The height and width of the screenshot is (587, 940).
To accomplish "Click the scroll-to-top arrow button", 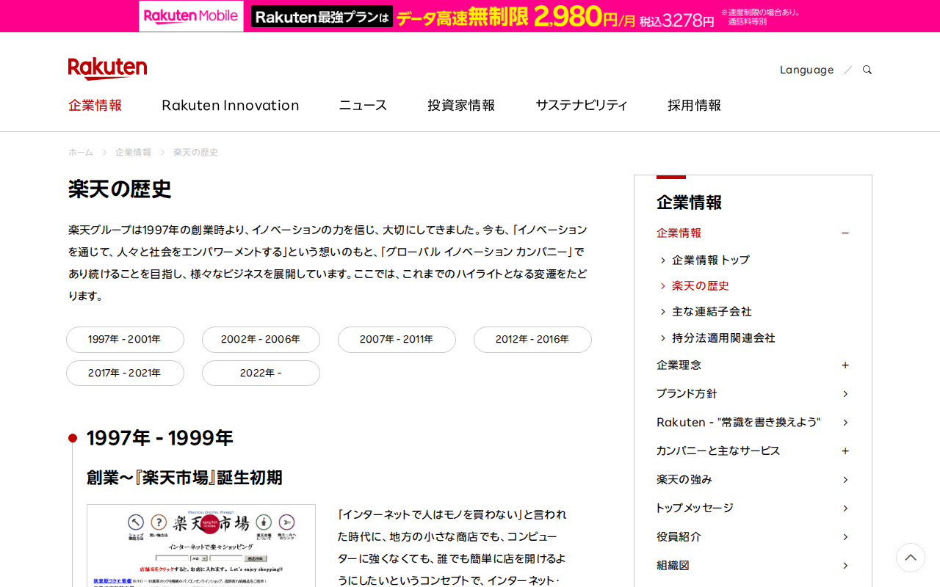I will [x=911, y=558].
